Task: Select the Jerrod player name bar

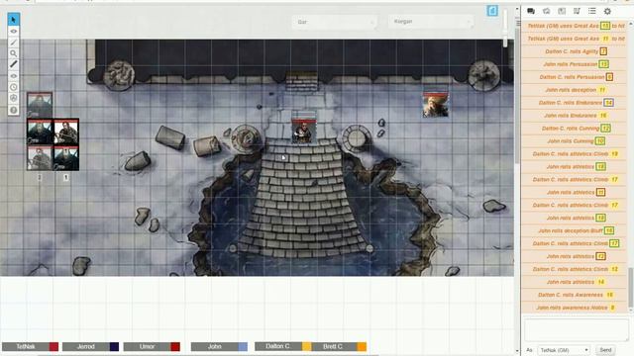Action: 86,346
